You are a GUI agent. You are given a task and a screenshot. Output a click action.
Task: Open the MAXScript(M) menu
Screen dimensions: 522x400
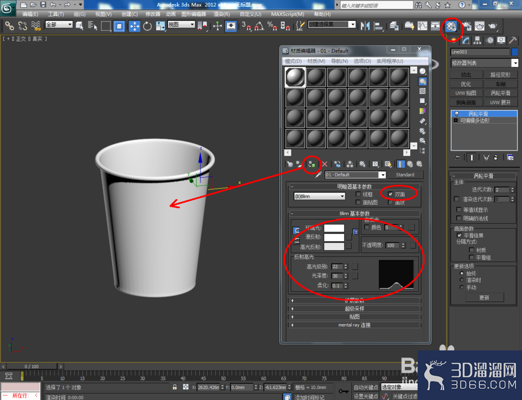288,14
